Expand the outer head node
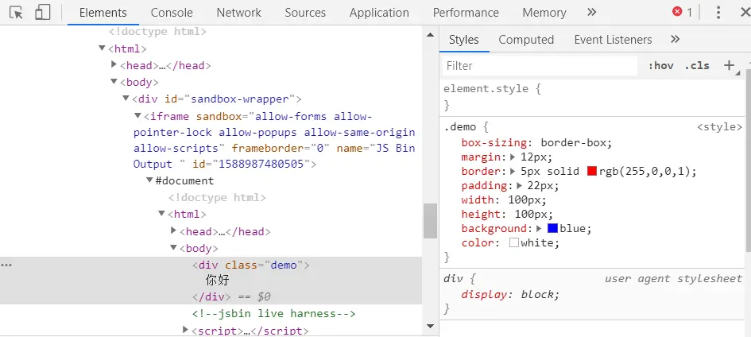The height and width of the screenshot is (337, 751). [114, 64]
